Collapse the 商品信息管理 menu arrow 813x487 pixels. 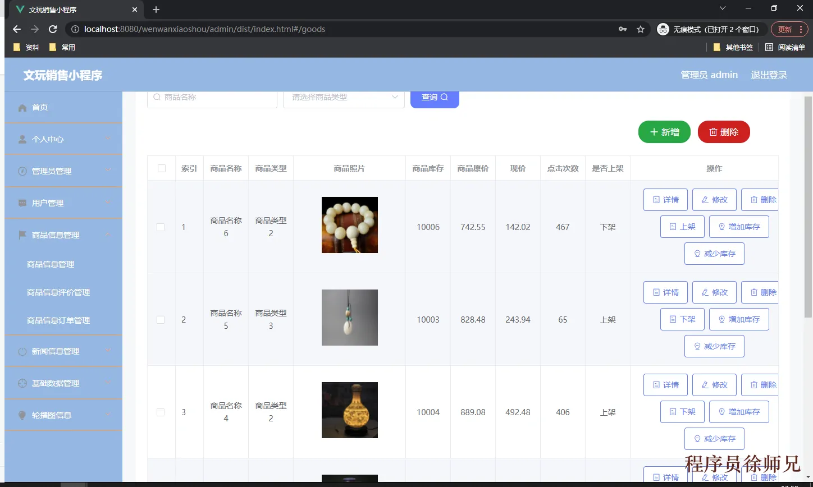(x=108, y=235)
